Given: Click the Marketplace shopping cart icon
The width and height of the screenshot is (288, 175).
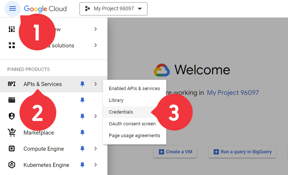Looking at the screenshot, I should 12,132.
